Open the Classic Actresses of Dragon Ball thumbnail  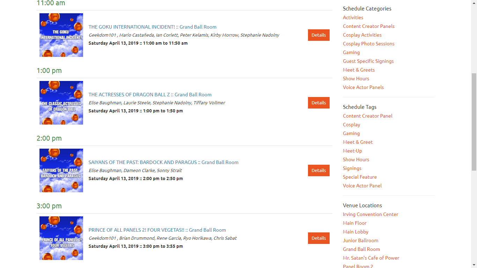61,103
